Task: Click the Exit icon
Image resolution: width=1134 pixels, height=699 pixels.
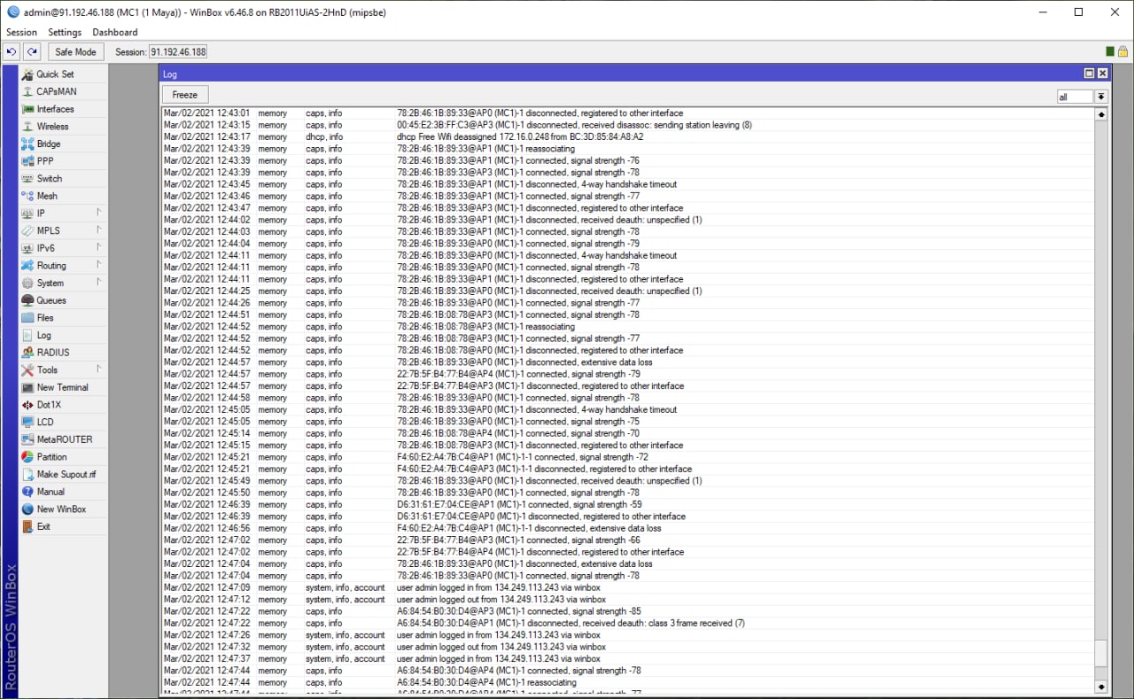Action: [27, 527]
